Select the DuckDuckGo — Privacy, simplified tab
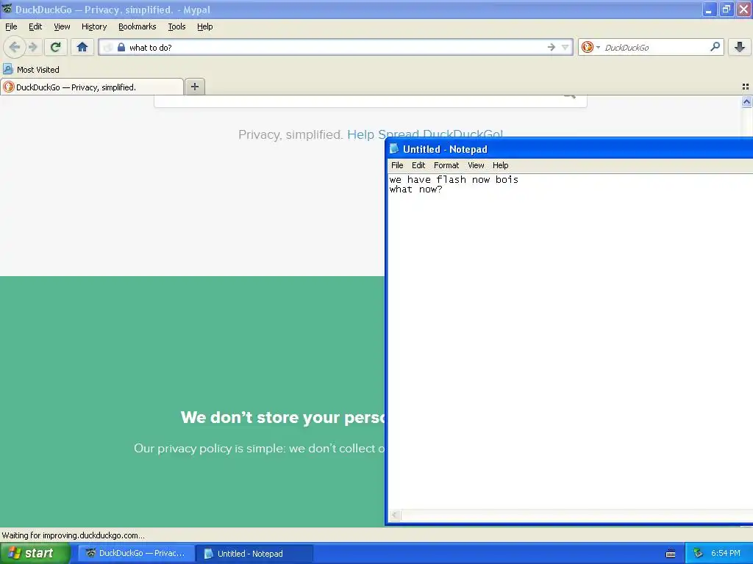This screenshot has height=564, width=753. [x=92, y=87]
